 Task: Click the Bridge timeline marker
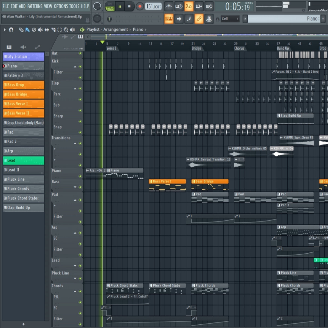pos(196,48)
